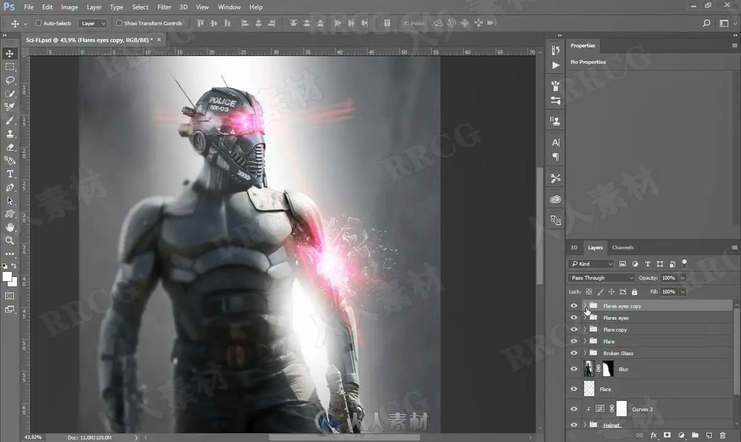Hide the Flares eyes group
Screen dimensions: 741x442
pos(574,317)
